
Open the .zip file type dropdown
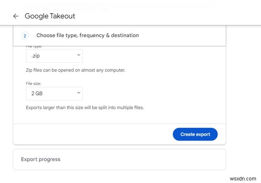[x=54, y=56]
